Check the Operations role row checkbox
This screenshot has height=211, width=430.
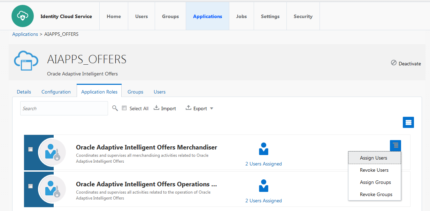30,186
